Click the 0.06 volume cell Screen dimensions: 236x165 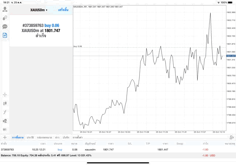pos(74,149)
